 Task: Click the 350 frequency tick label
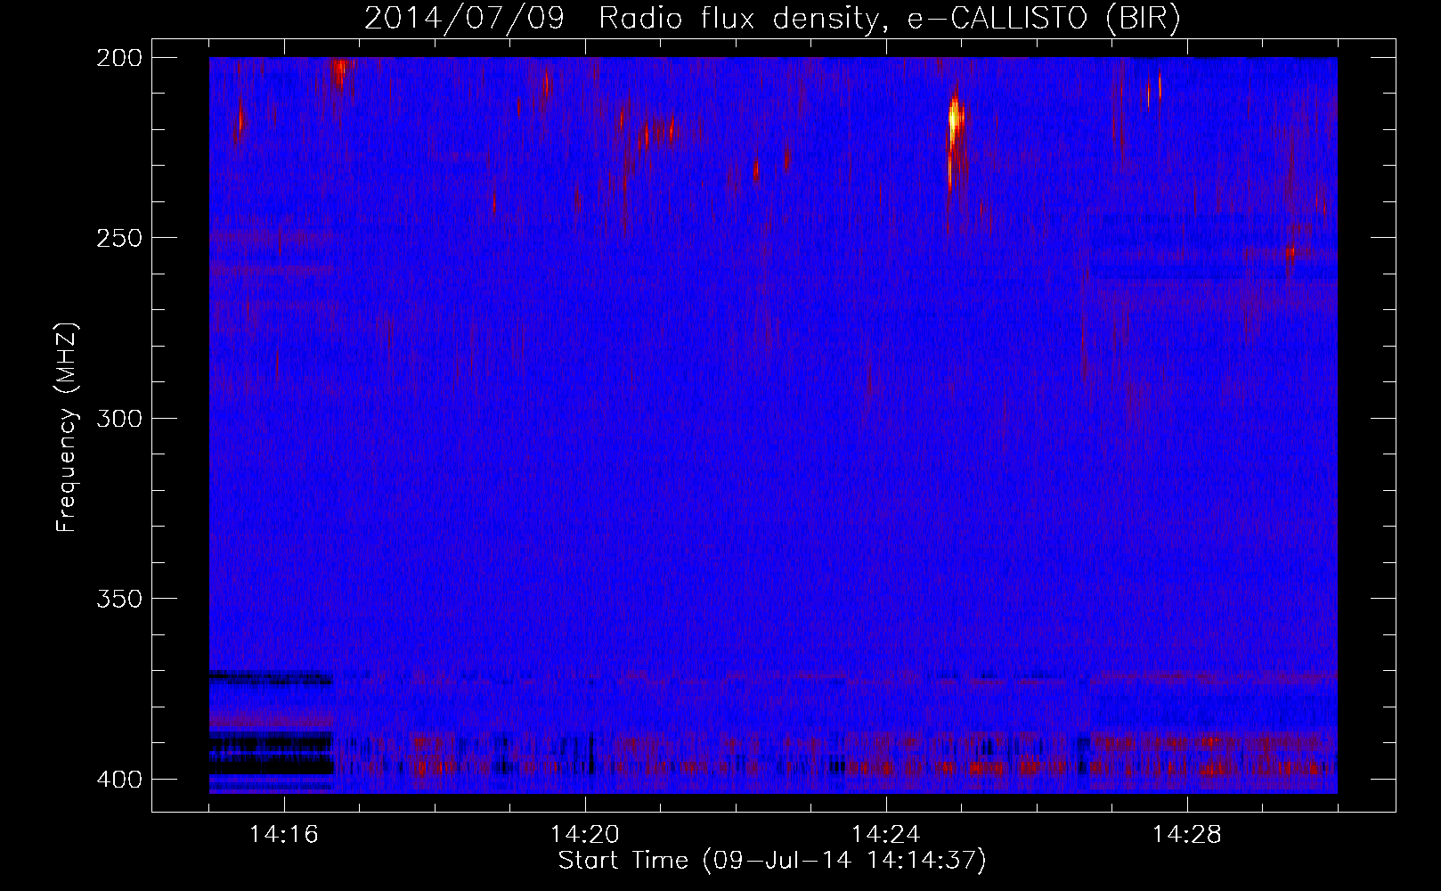118,599
